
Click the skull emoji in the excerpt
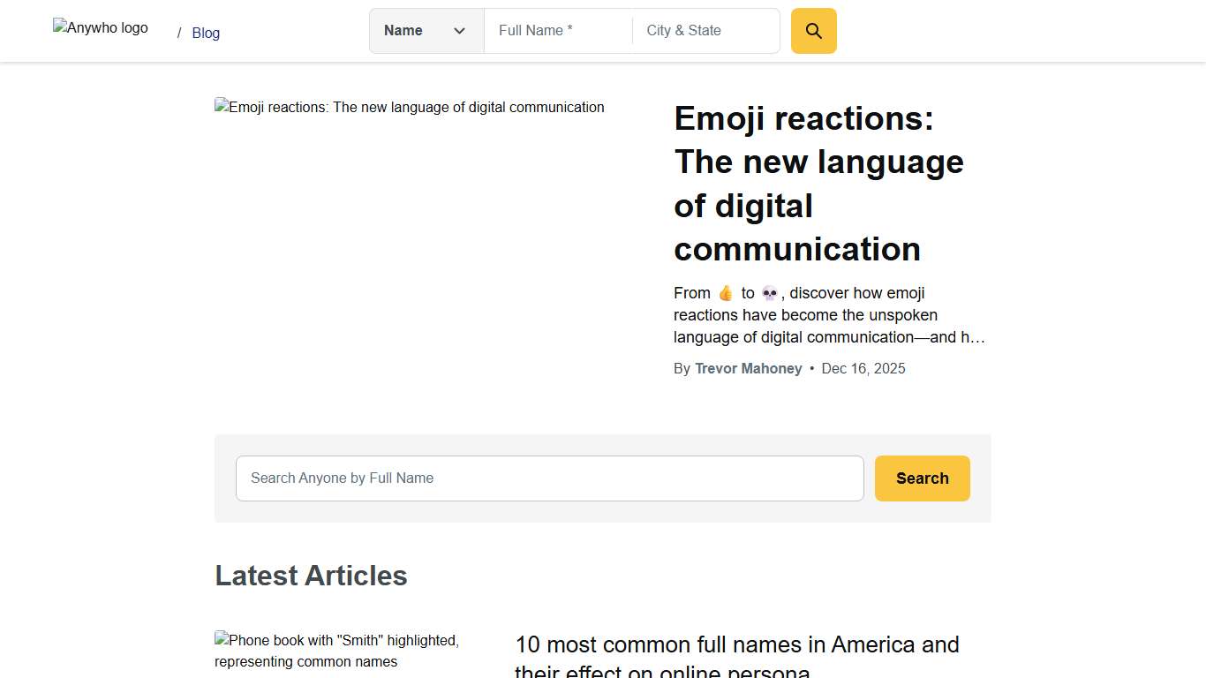769,293
